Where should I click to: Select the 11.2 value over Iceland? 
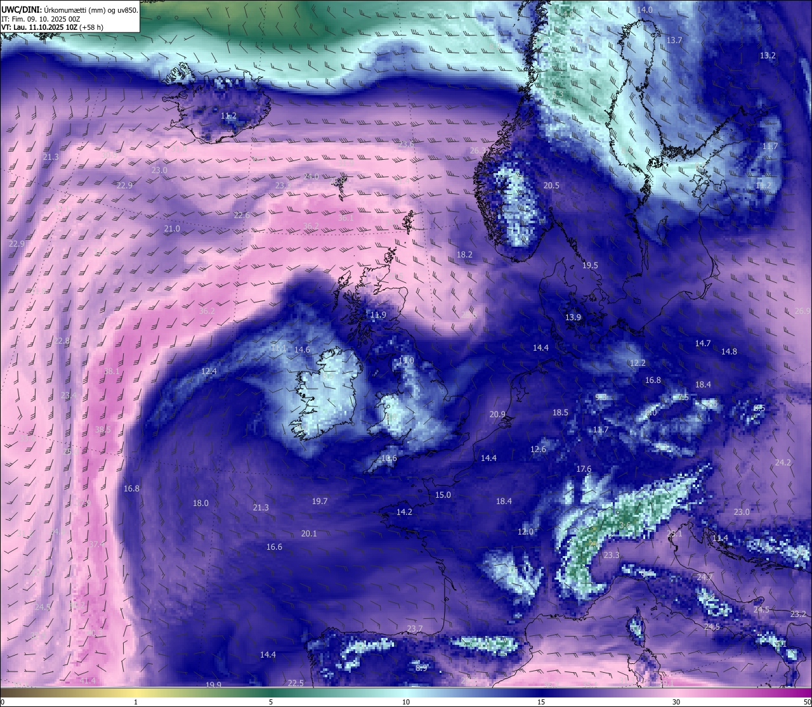[x=229, y=116]
